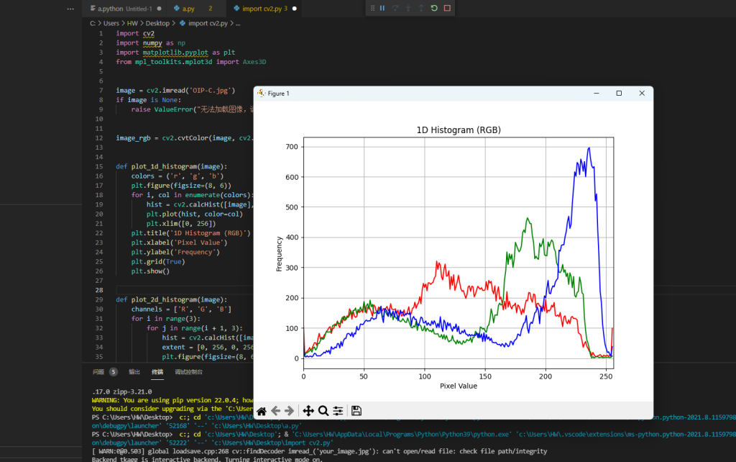
Task: Click the Figure 1 window title icon
Action: 261,93
